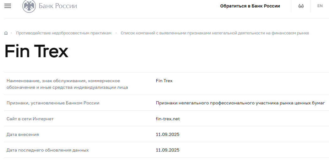Select the 'Признаки нелегального профессионального участника' value
Screen dimensions: 329x165
240,103
